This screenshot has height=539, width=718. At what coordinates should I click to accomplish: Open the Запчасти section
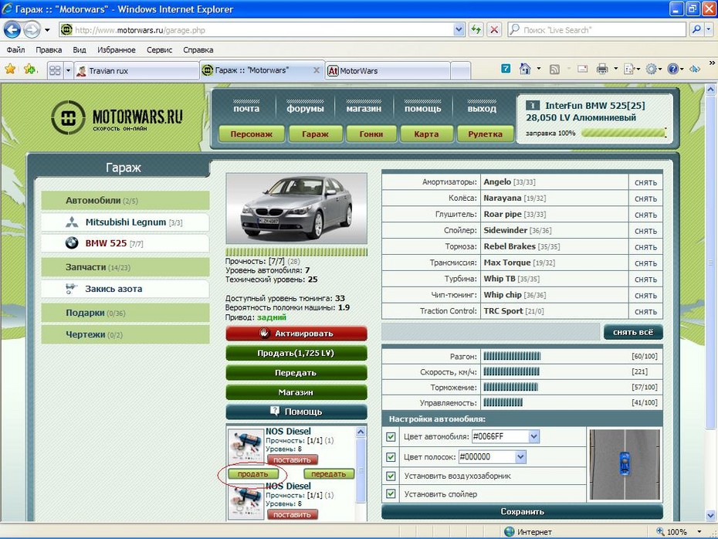125,267
